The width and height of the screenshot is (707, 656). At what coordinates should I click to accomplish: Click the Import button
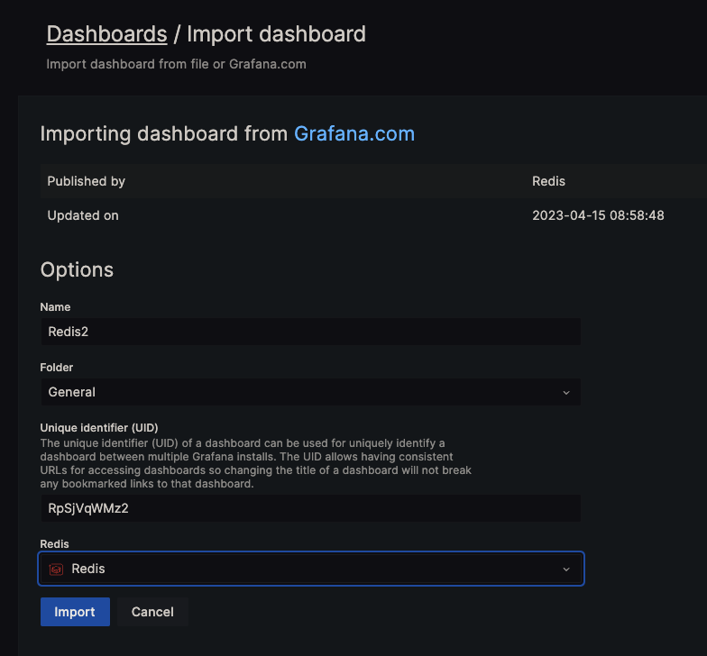(76, 612)
